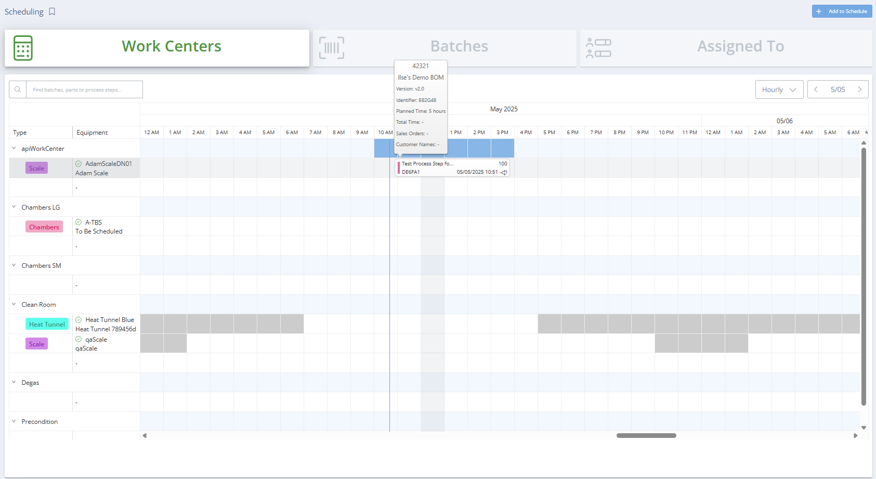Click the Heat Tunnel Blue equipment name

[x=110, y=320]
